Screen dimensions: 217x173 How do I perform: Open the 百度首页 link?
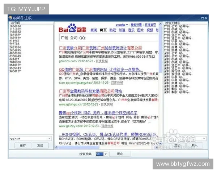[x=150, y=25]
